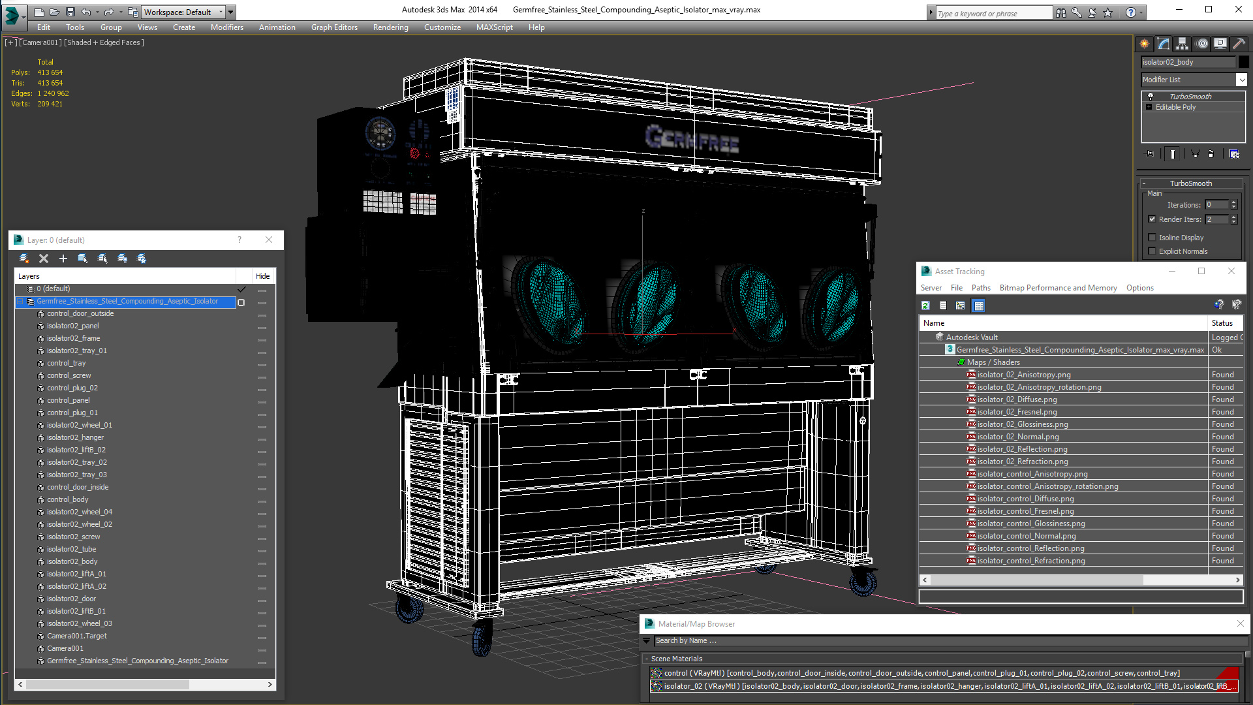Click the Asset Tracking horizontal scrollbar
This screenshot has height=705, width=1253.
point(1081,580)
